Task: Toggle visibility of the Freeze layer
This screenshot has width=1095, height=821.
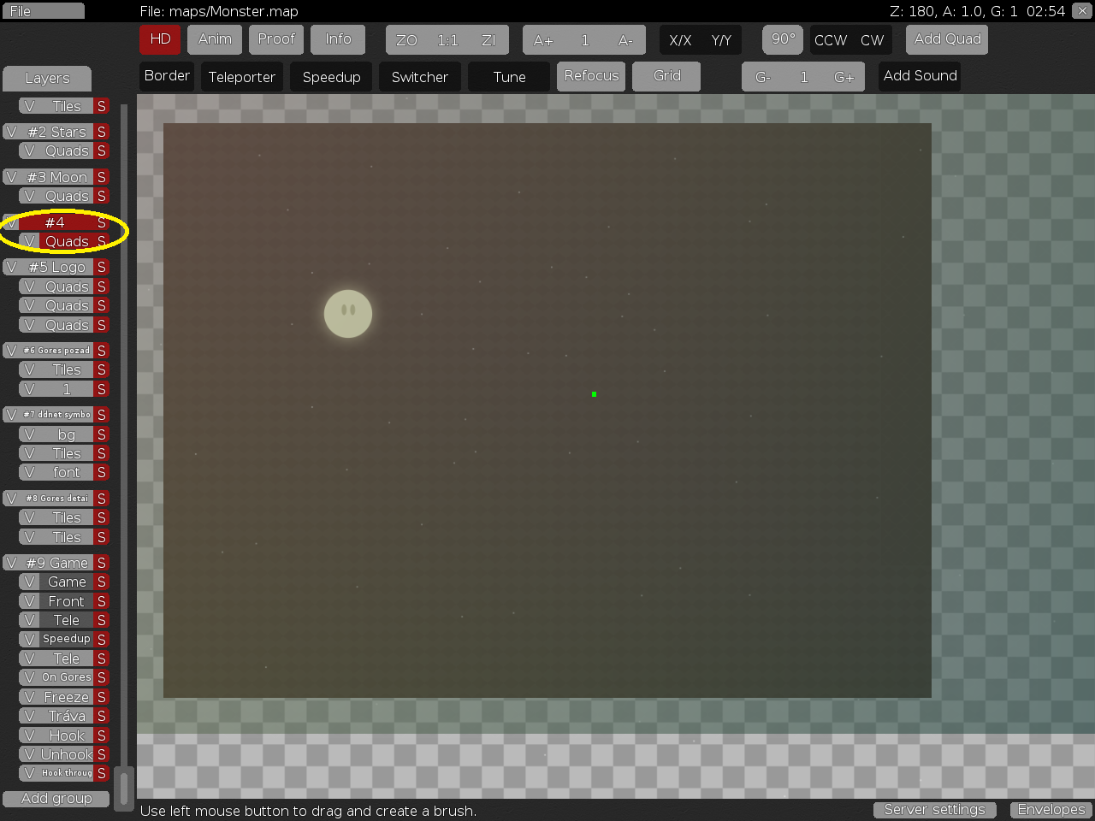Action: pos(28,696)
